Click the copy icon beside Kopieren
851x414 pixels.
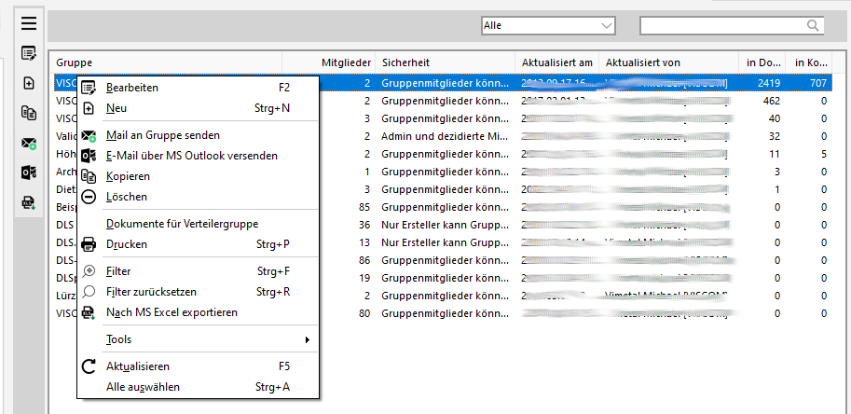[89, 176]
